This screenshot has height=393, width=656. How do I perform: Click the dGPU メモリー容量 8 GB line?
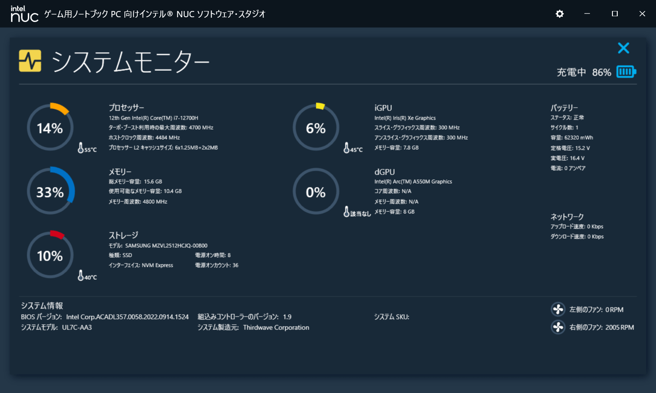394,212
